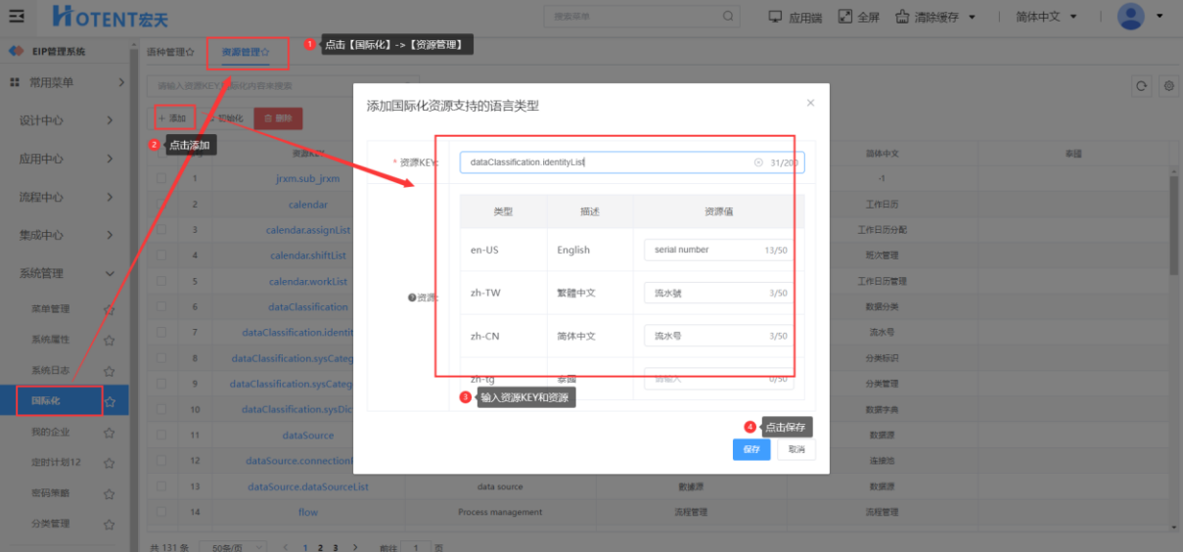
Task: Click the help icon beside 资源 label
Action: [x=412, y=298]
